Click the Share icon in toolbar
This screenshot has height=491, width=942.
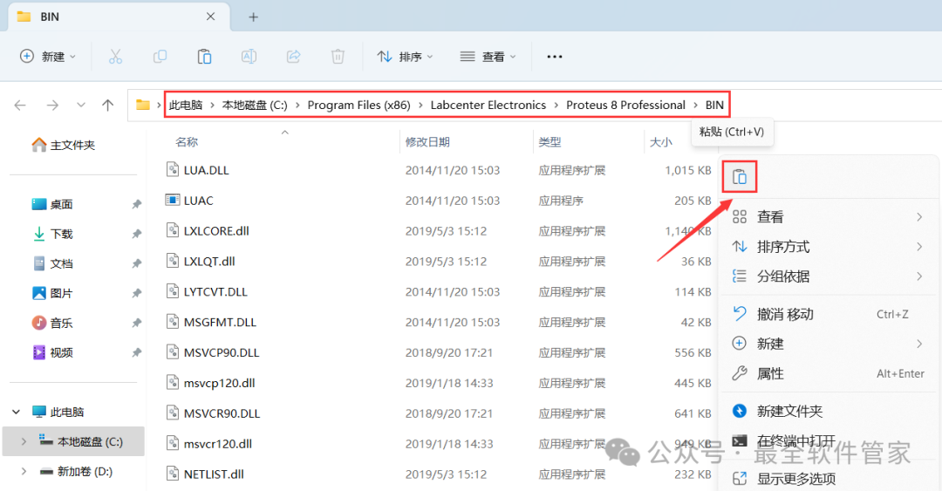(x=293, y=57)
